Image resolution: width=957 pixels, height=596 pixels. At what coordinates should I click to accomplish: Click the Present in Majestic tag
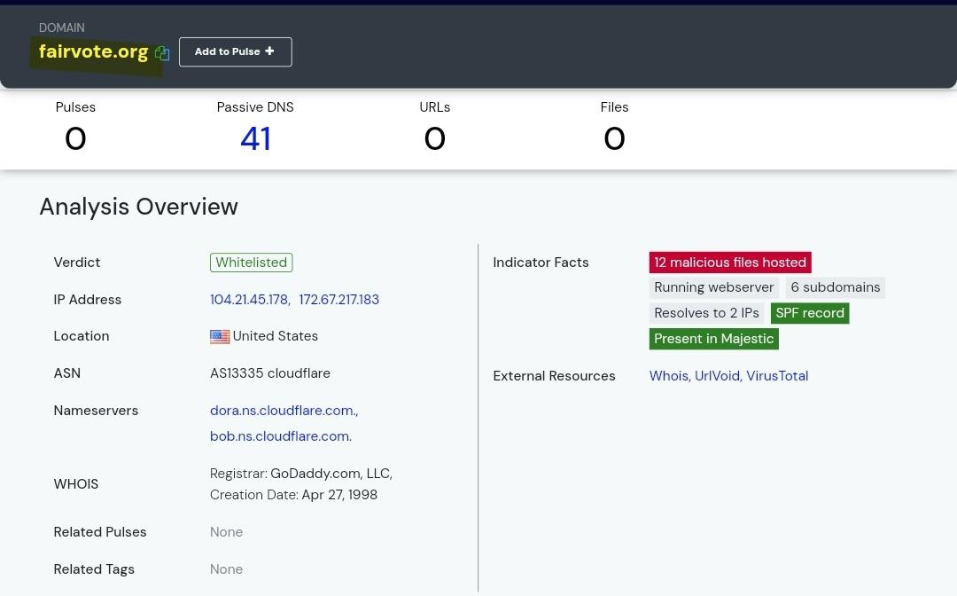tap(713, 339)
